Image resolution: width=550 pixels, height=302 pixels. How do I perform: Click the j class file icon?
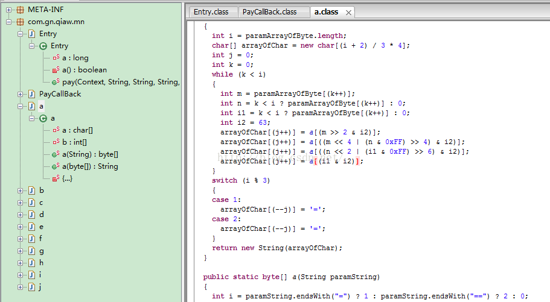click(32, 288)
